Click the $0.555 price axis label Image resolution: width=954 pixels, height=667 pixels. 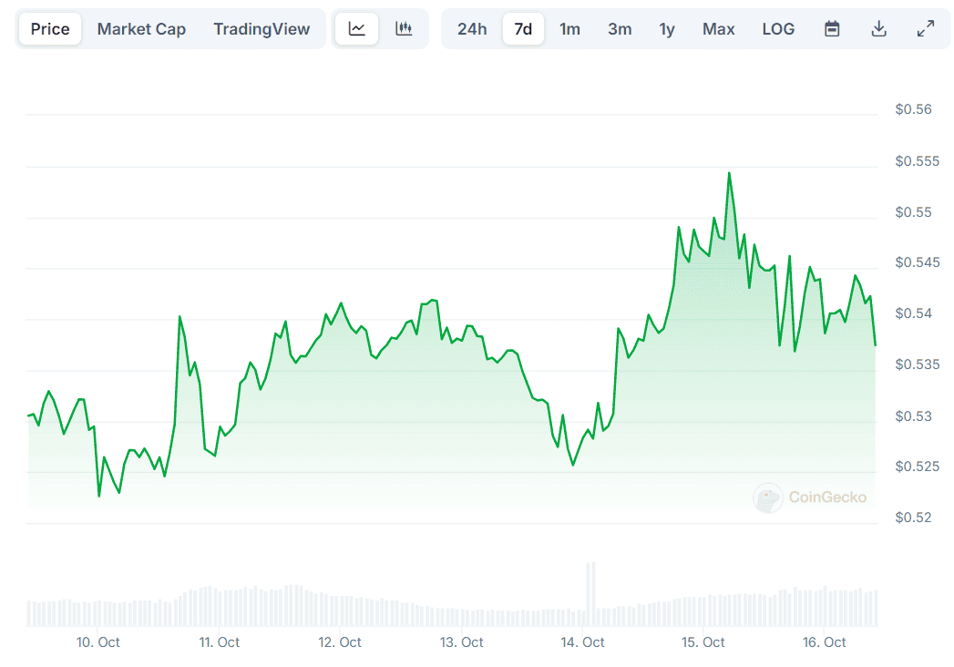917,161
